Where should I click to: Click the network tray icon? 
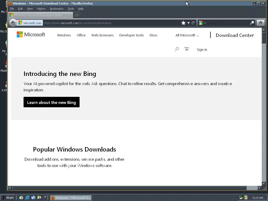tap(241, 198)
